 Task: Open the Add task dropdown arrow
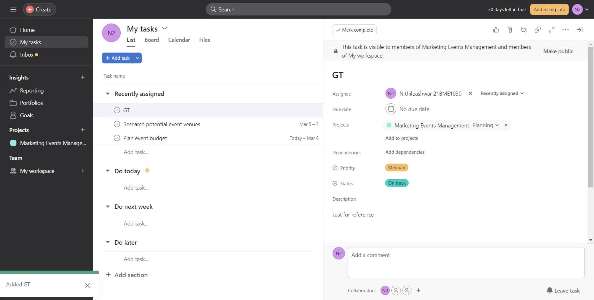point(137,58)
